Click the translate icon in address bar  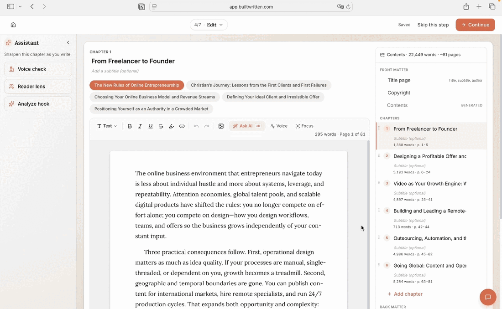click(340, 7)
